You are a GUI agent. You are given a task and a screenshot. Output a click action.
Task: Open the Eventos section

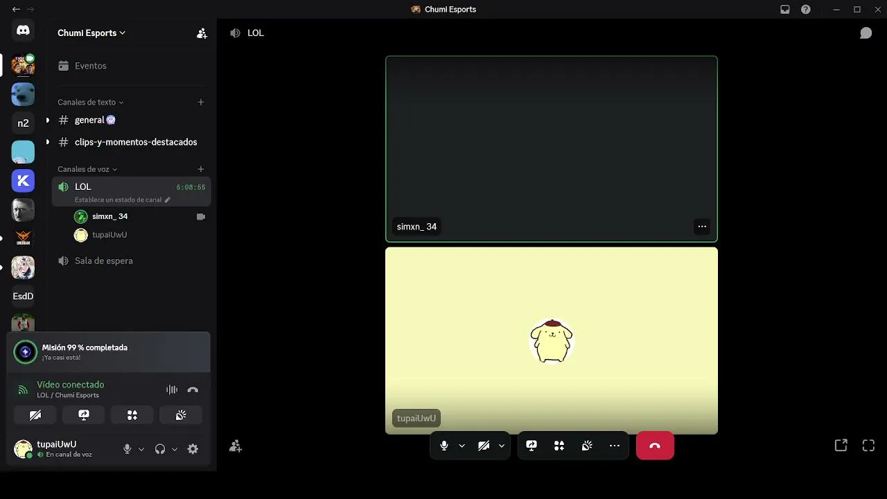131,66
